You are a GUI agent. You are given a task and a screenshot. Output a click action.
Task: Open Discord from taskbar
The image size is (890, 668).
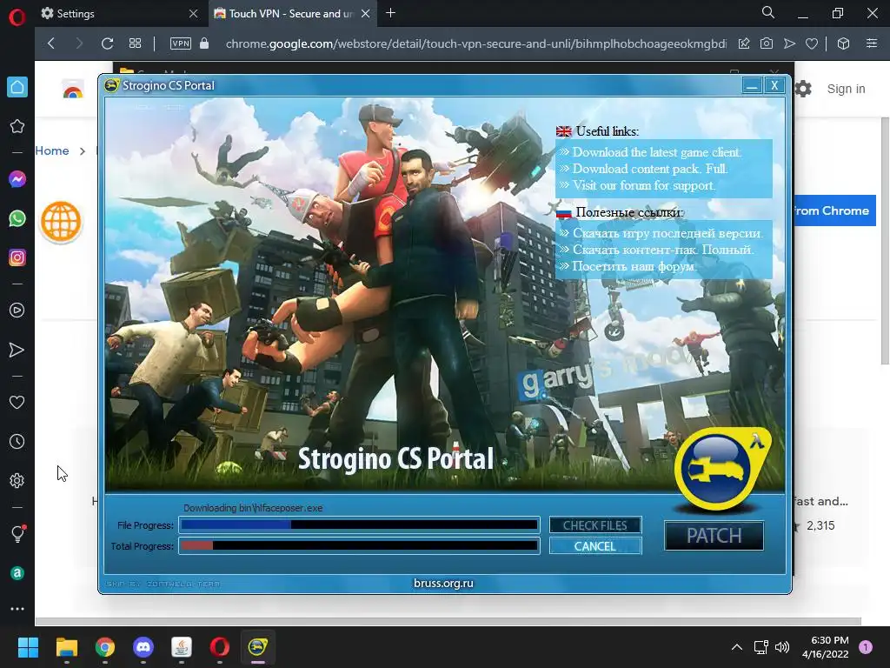point(143,647)
